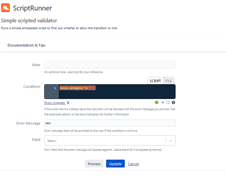Click the Simple scripted validator heading
Screen dimensions: 226x177
tap(29, 20)
